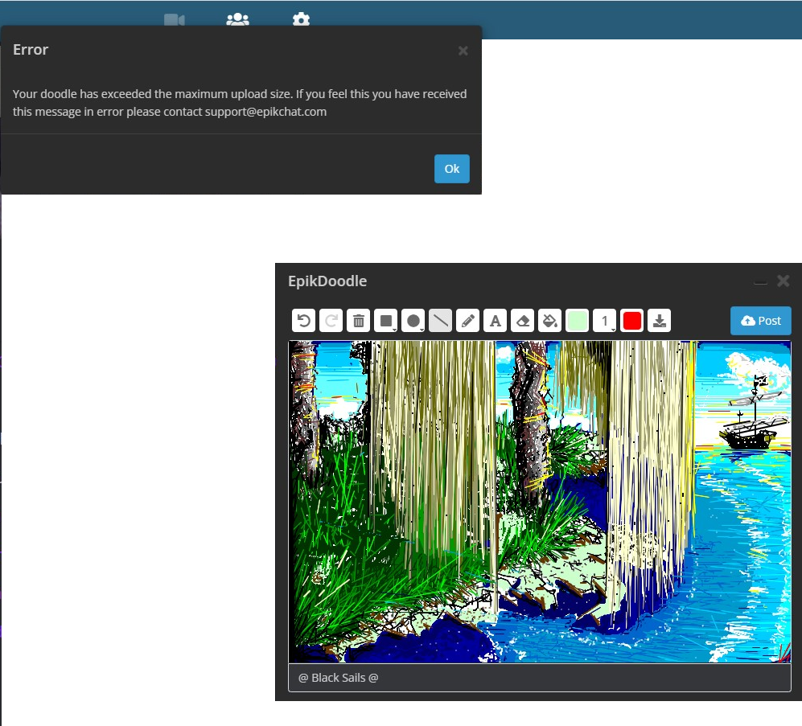Screen dimensions: 802x726
Task: Minimize the EpikDoodle window
Action: point(760,281)
